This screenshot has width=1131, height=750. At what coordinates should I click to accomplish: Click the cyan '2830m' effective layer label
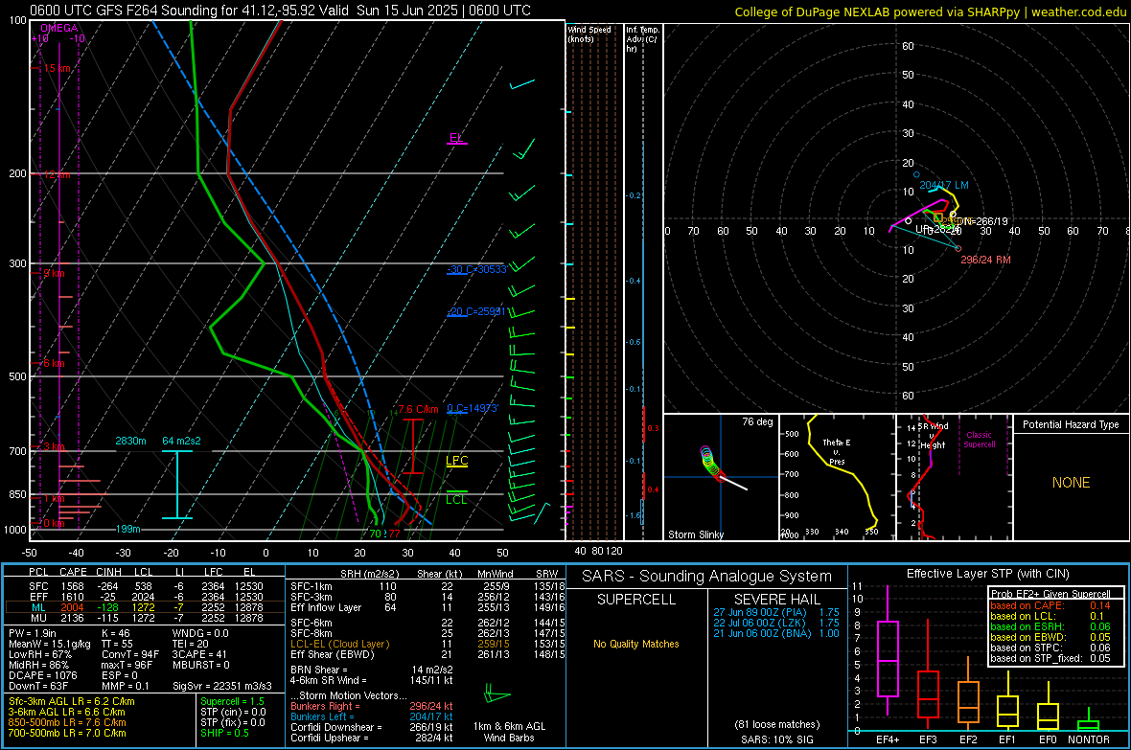coord(130,441)
